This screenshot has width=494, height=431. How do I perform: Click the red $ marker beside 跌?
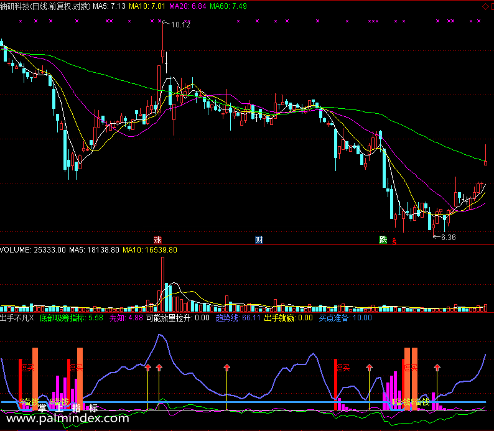click(x=394, y=241)
